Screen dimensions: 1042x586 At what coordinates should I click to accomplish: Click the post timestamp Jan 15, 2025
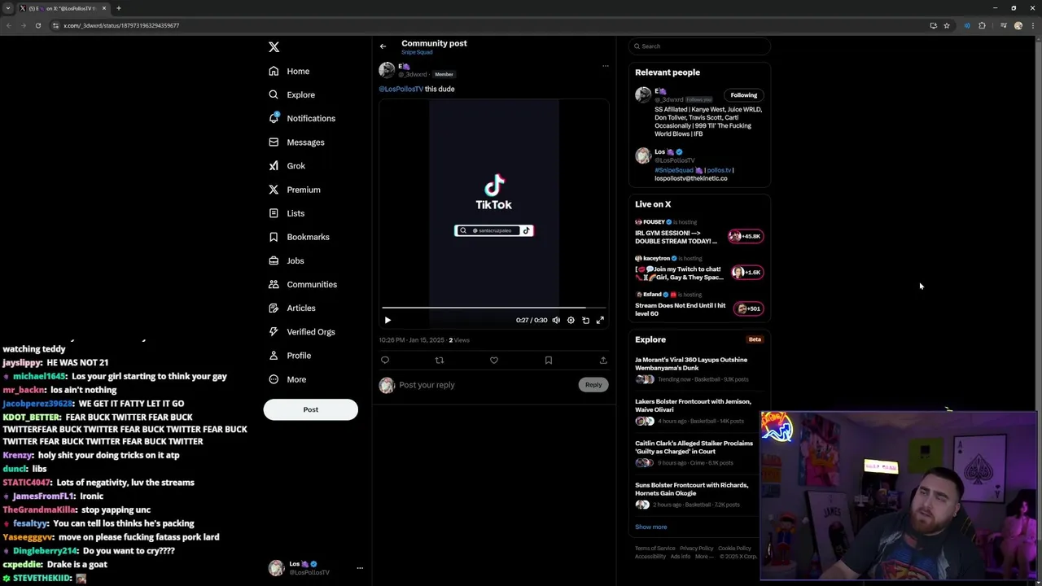click(411, 340)
